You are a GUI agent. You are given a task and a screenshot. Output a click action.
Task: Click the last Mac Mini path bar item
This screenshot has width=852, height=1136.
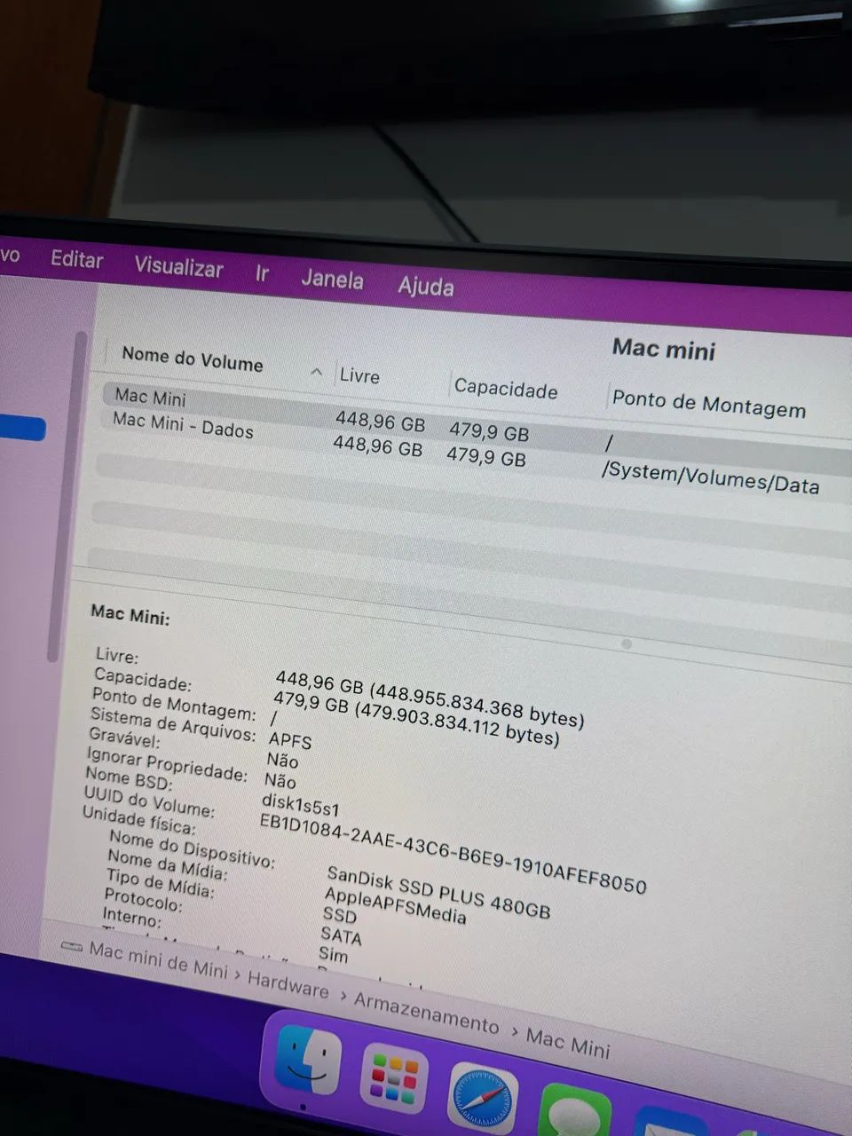568,1042
